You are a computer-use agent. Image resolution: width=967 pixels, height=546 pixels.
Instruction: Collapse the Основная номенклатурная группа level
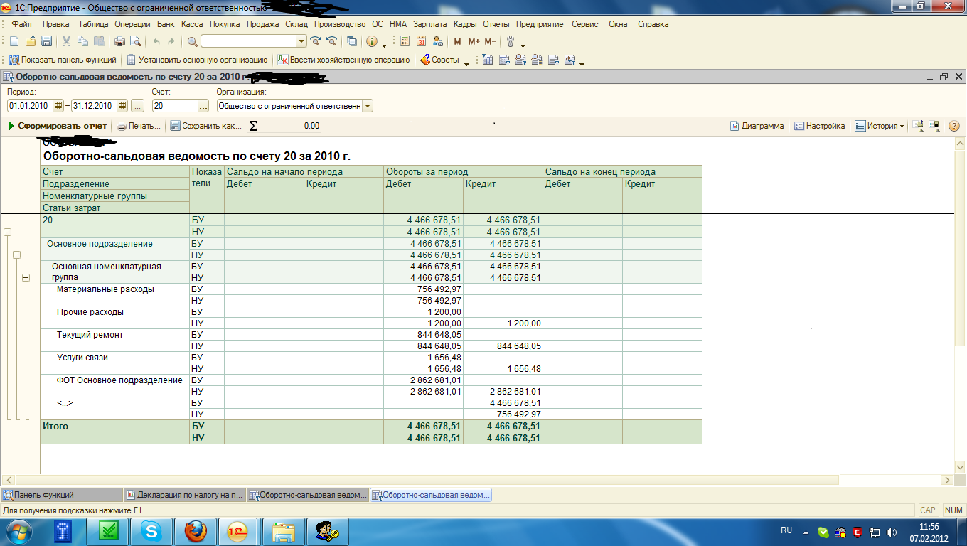click(26, 278)
